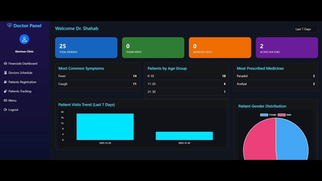Image resolution: width=322 pixels, height=181 pixels.
Task: Click the Today Visits green card
Action: tap(153, 48)
